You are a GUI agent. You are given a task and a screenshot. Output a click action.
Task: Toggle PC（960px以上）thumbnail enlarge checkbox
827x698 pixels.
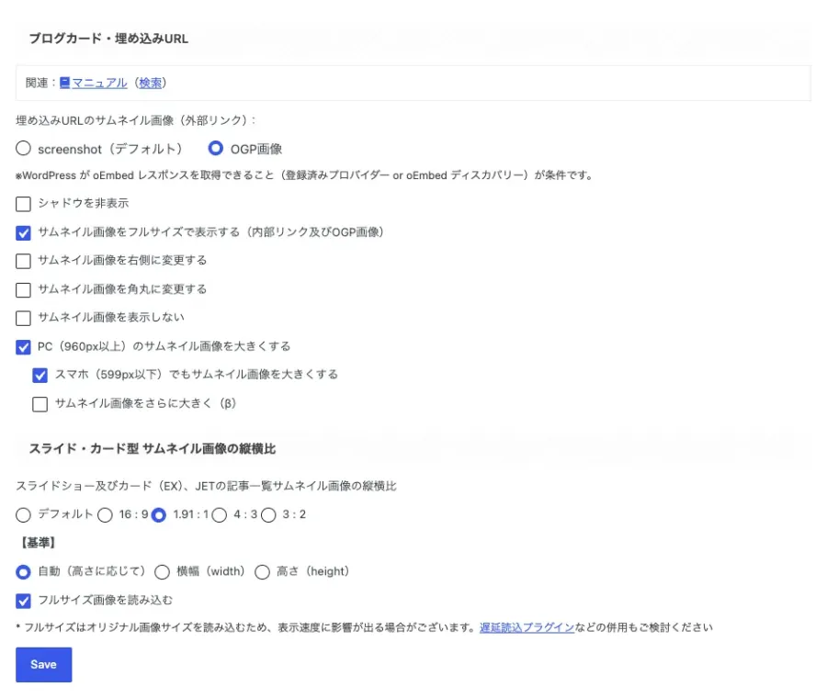pos(23,347)
